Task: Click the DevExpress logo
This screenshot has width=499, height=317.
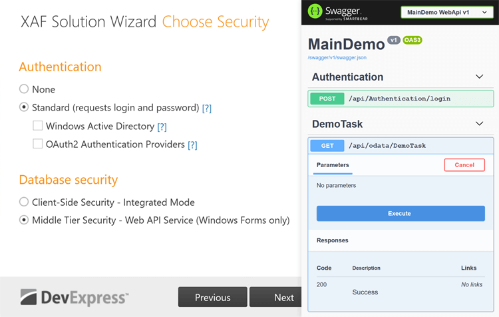Action: coord(74,297)
